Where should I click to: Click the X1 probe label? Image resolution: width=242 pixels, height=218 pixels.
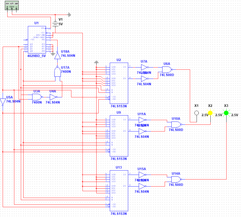(x=196, y=106)
